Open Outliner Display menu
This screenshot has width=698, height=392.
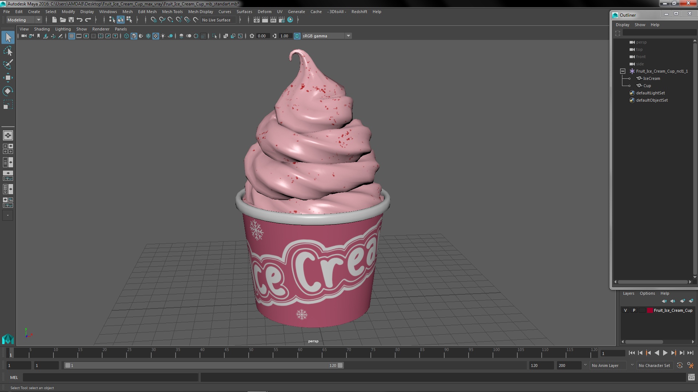tap(622, 25)
